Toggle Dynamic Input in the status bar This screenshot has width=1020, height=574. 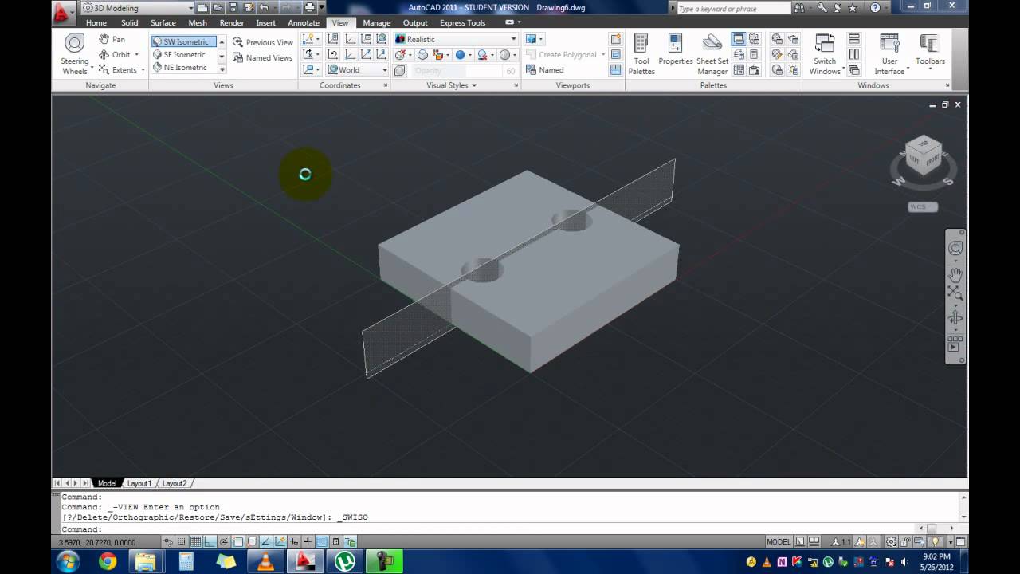(x=294, y=542)
